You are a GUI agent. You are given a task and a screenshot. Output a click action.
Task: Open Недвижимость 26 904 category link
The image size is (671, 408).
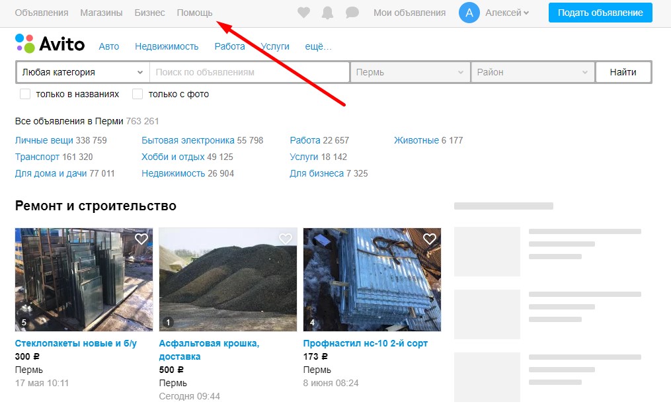coord(173,173)
